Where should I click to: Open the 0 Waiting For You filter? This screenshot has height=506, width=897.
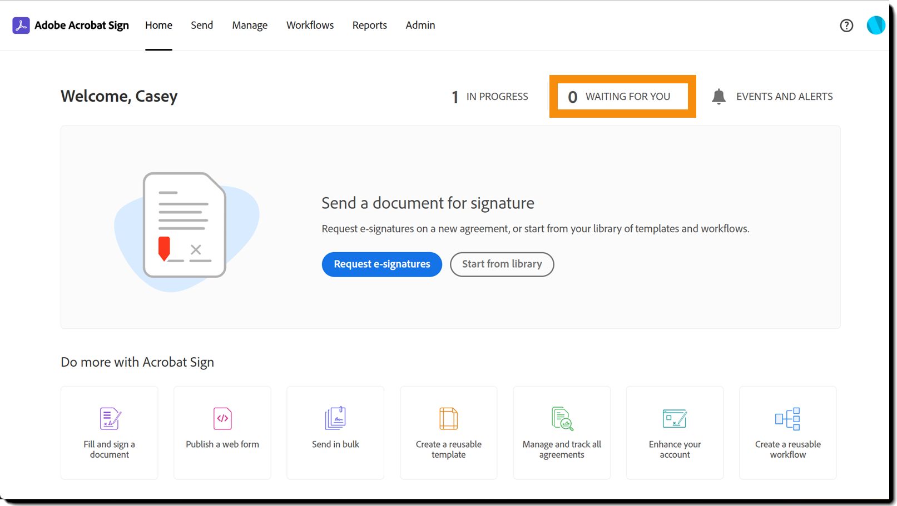coord(622,97)
